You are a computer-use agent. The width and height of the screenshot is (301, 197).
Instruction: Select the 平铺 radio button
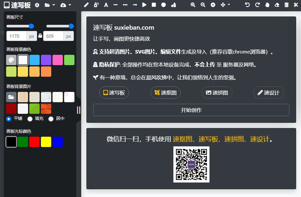[x=9, y=119]
